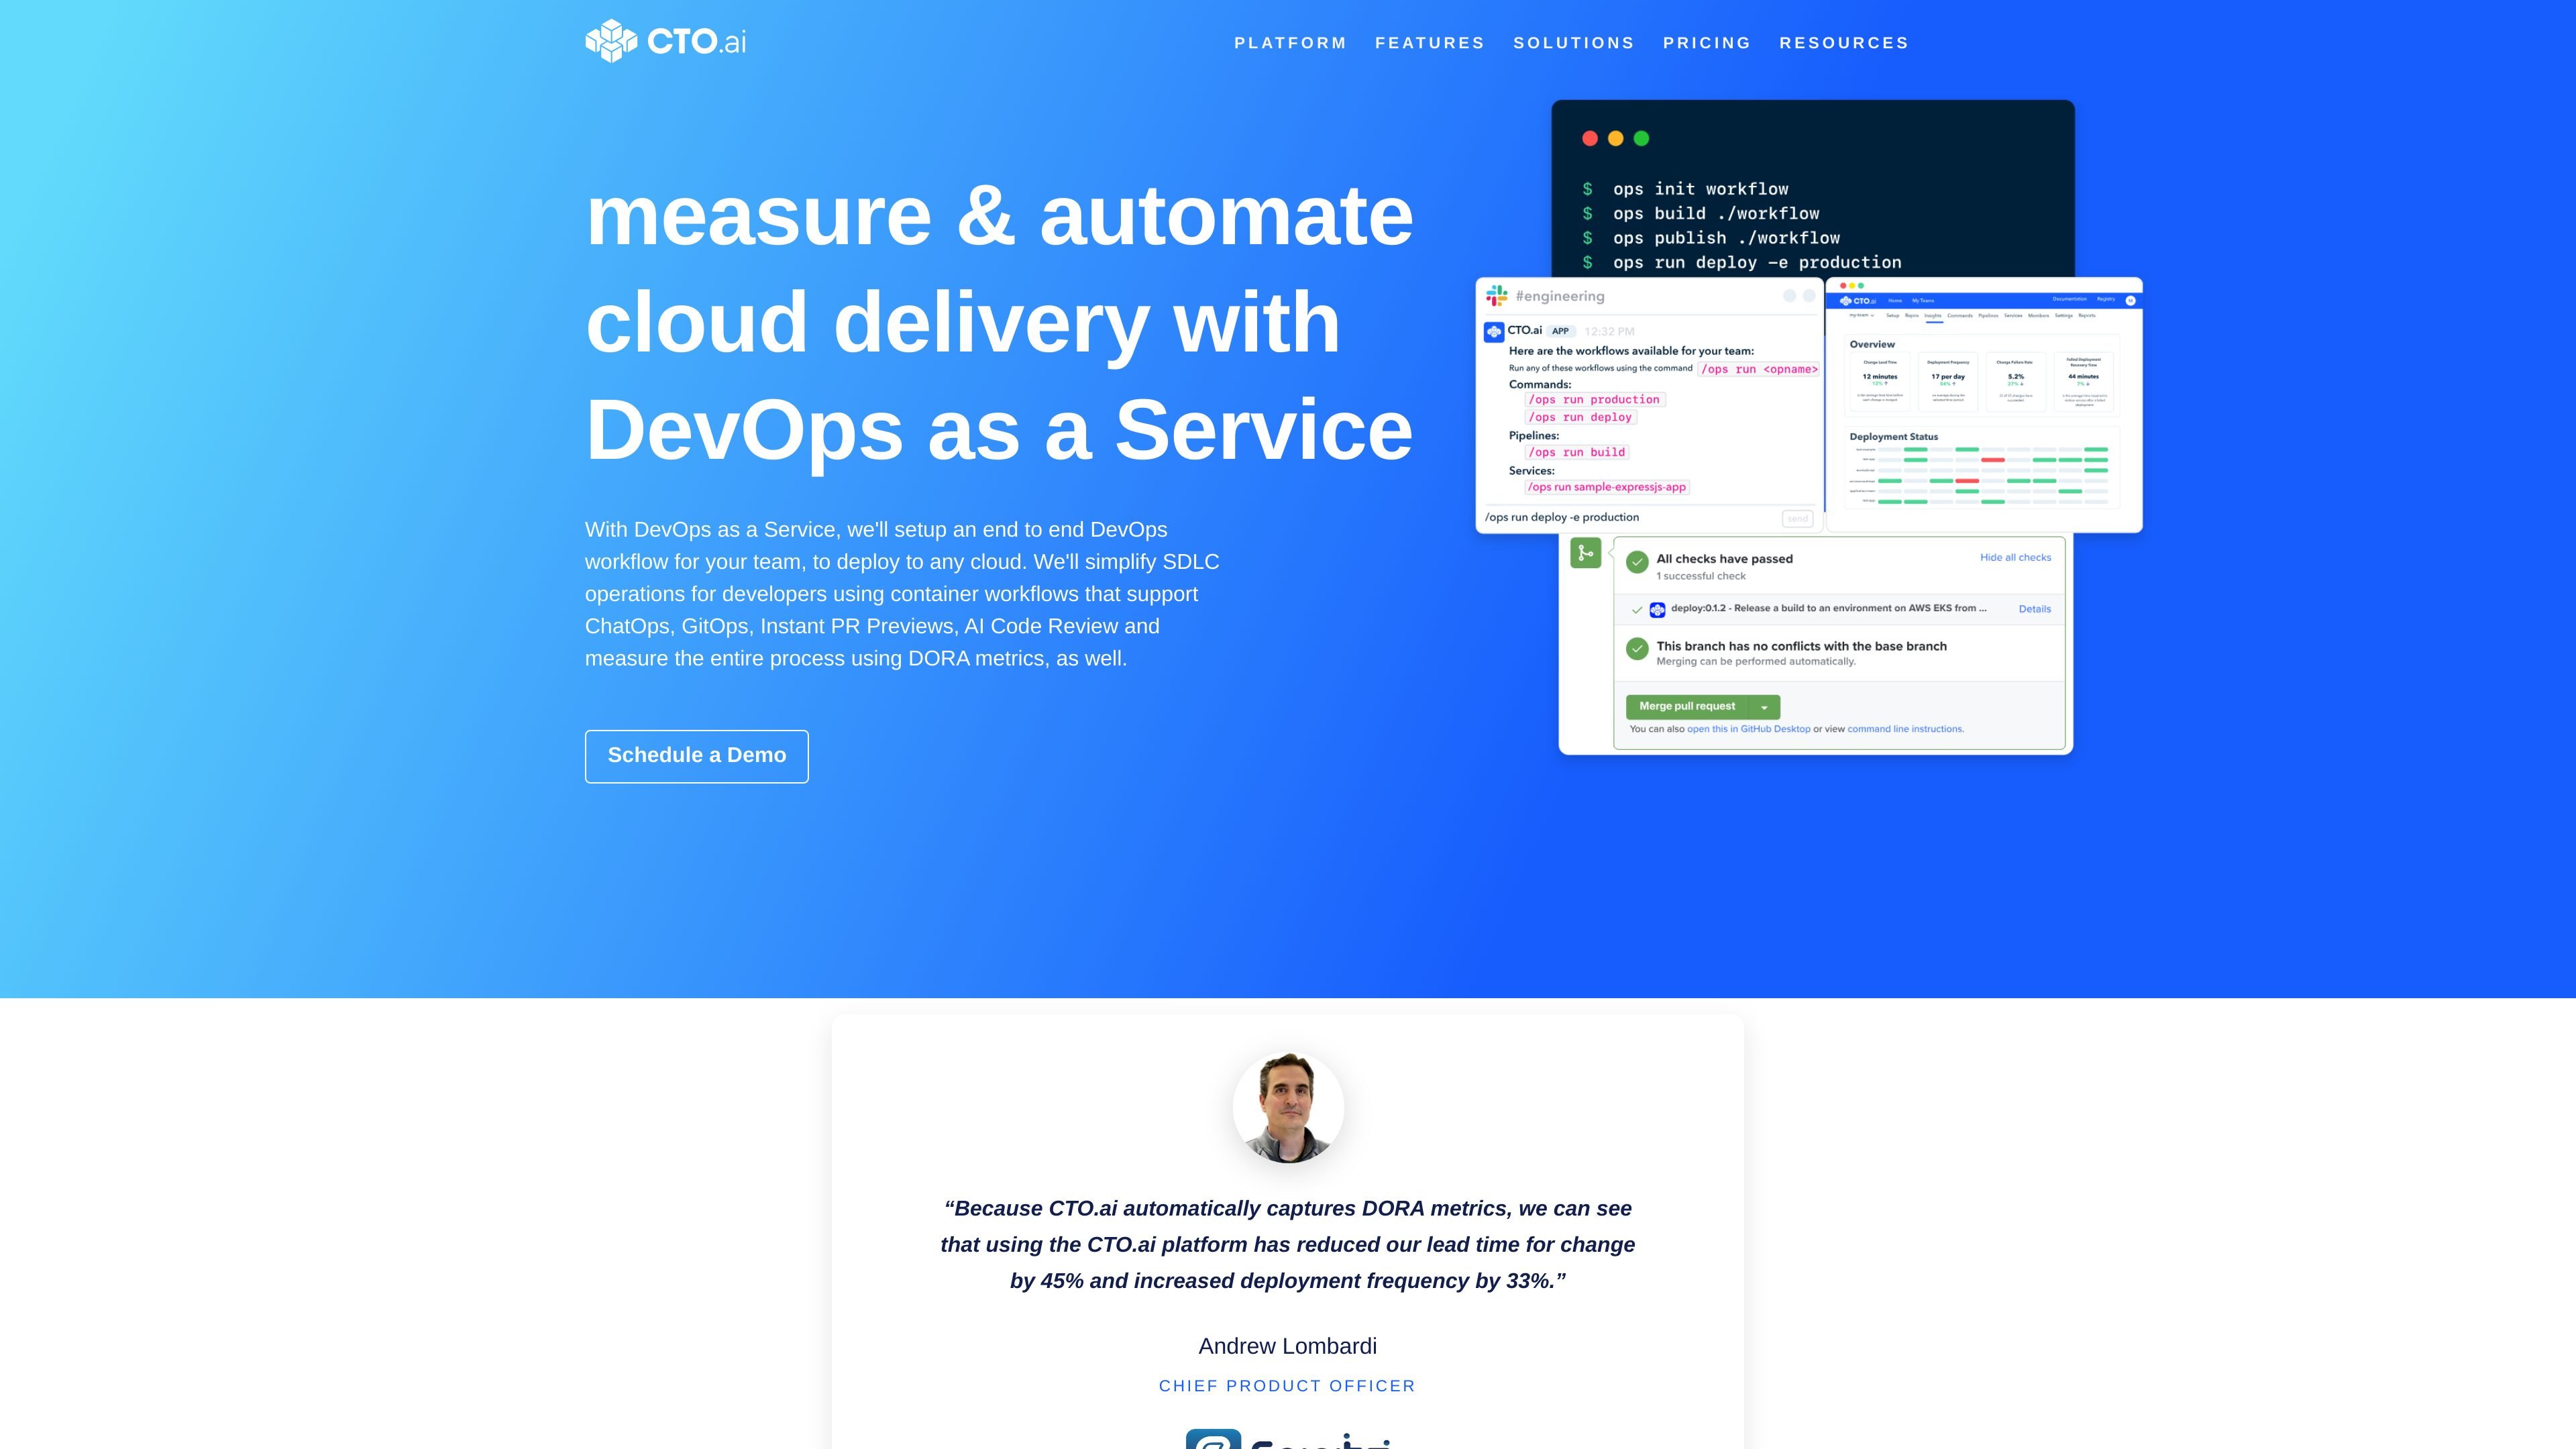Click the green check beside All checks have passed
2576x1449 pixels.
pos(1637,562)
